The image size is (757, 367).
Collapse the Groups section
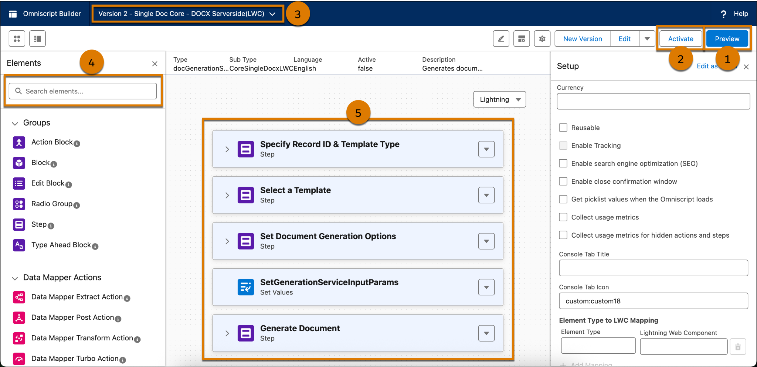point(15,123)
